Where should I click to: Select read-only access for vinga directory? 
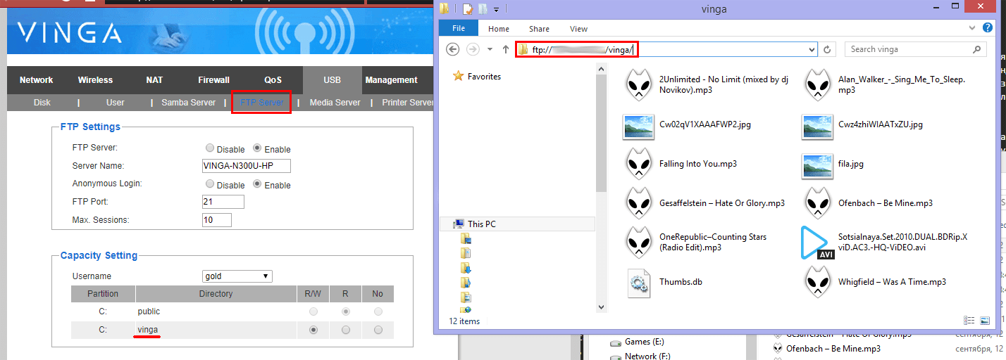click(345, 330)
